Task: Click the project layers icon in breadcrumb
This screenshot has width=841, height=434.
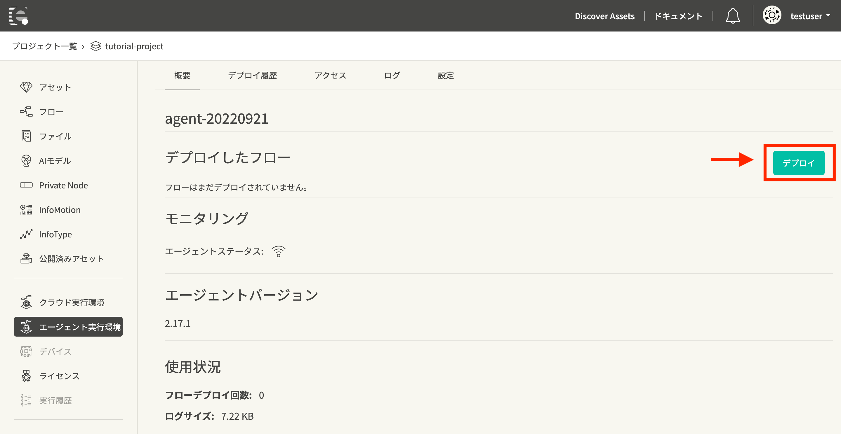Action: point(96,46)
